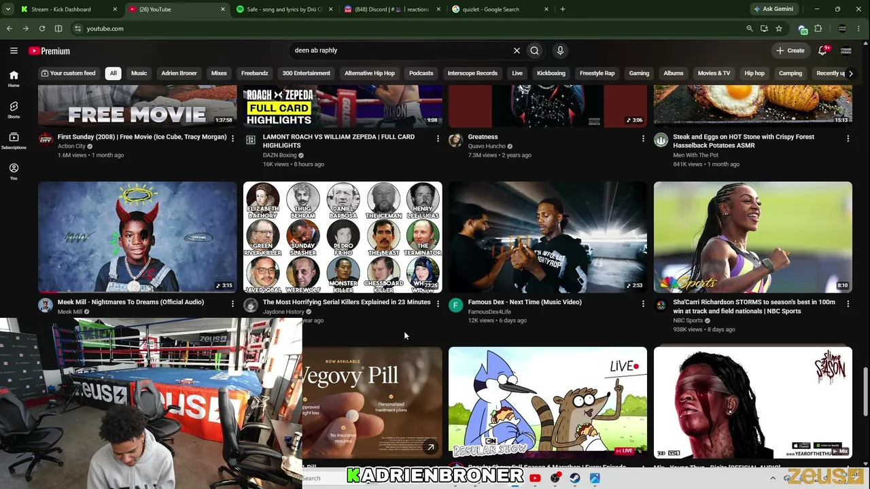Close the YouTube browser tab

point(222,10)
